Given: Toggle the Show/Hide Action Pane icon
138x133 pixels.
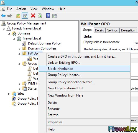Looking at the screenshot, I should tap(55, 16).
